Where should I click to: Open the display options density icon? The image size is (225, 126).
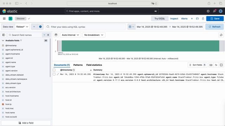click(x=211, y=65)
